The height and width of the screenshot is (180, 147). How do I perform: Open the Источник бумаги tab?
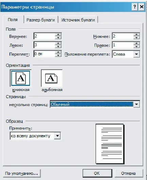[78, 20]
